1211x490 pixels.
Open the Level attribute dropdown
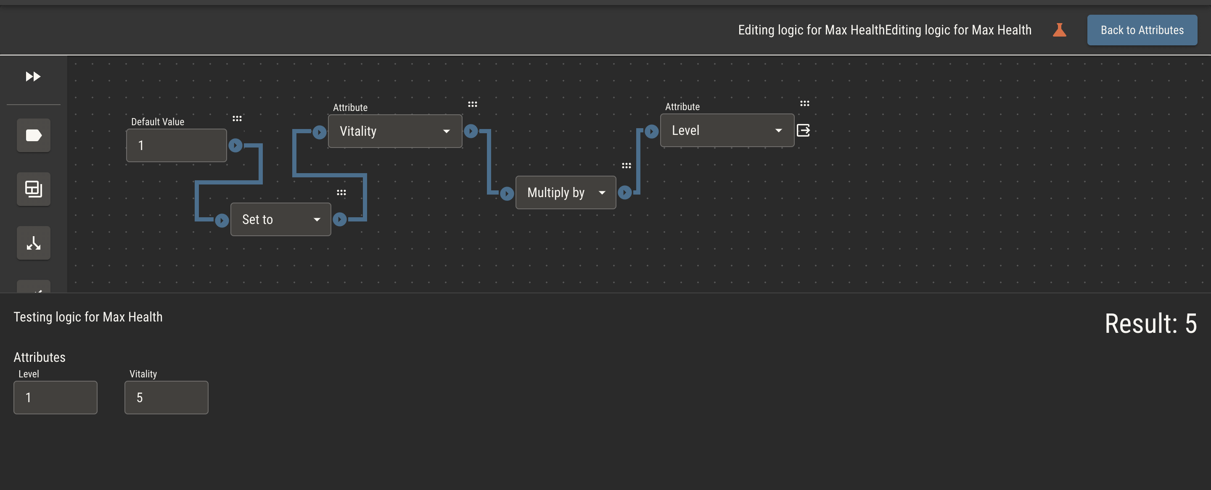727,130
